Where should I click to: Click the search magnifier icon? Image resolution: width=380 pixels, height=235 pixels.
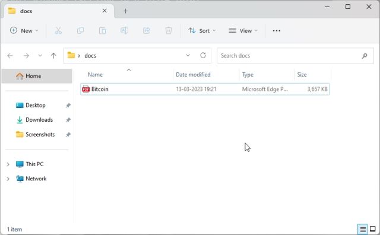(364, 56)
